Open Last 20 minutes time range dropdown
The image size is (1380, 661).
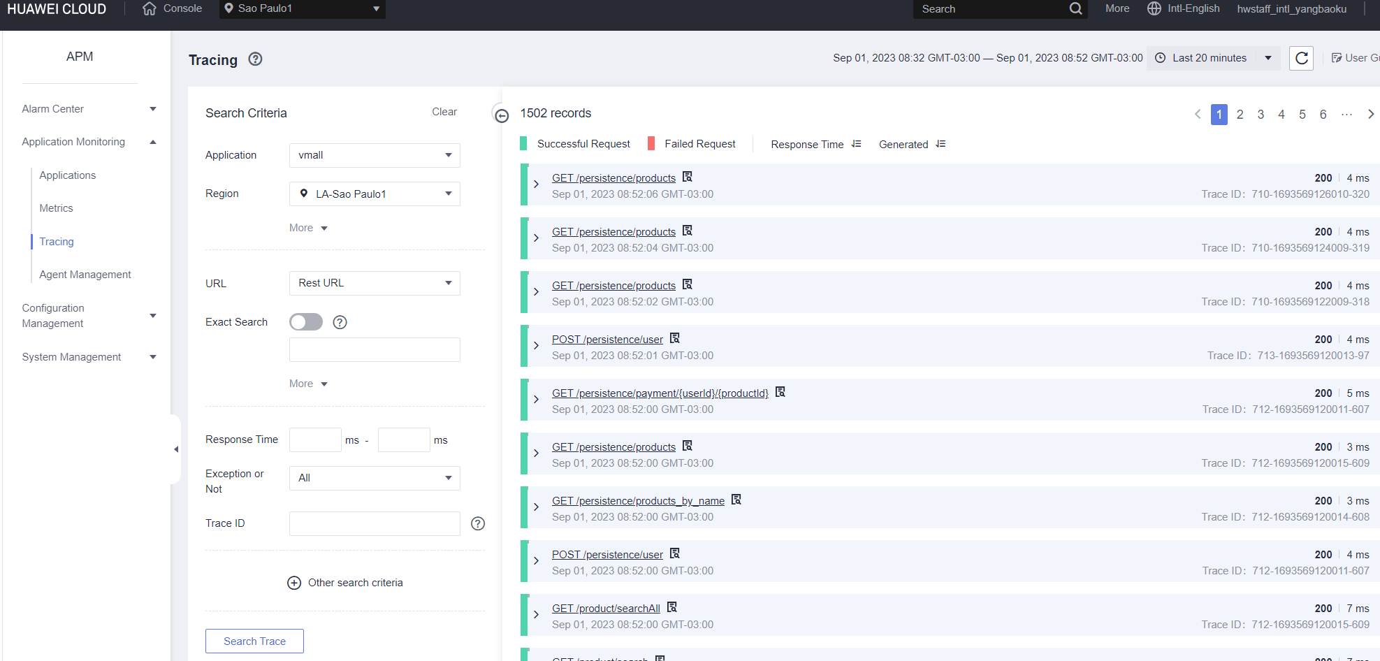click(x=1213, y=58)
